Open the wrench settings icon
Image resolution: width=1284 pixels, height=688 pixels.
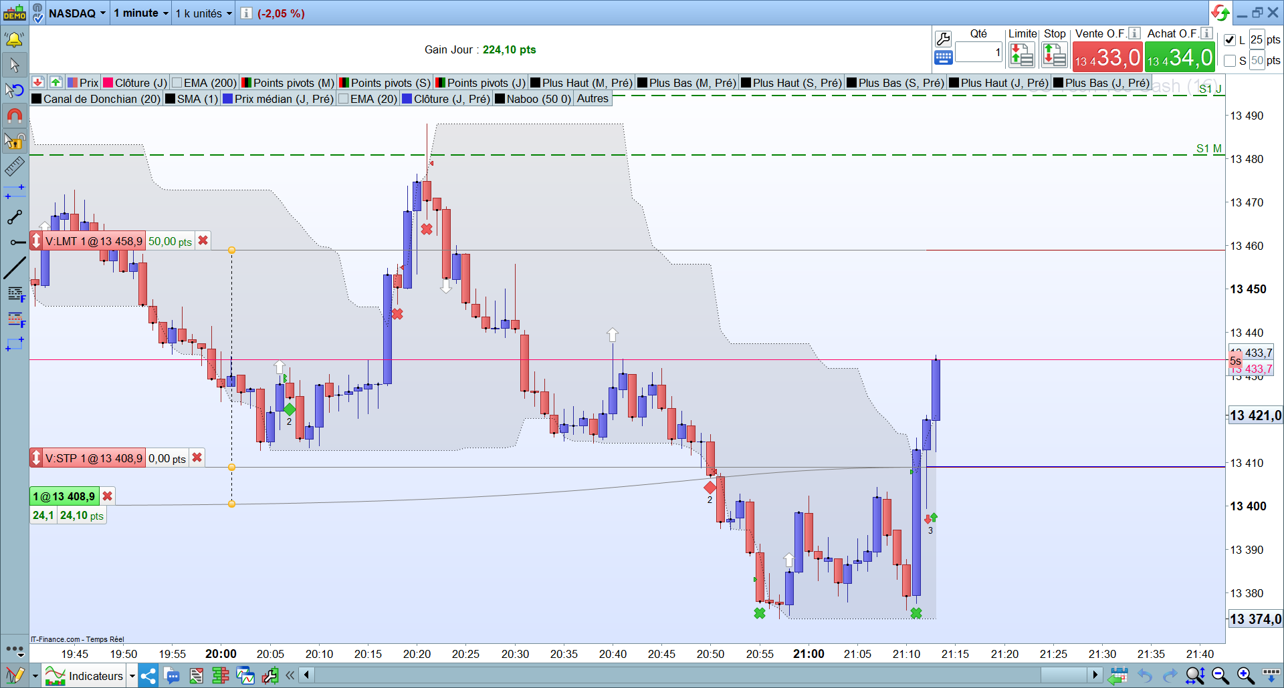943,39
